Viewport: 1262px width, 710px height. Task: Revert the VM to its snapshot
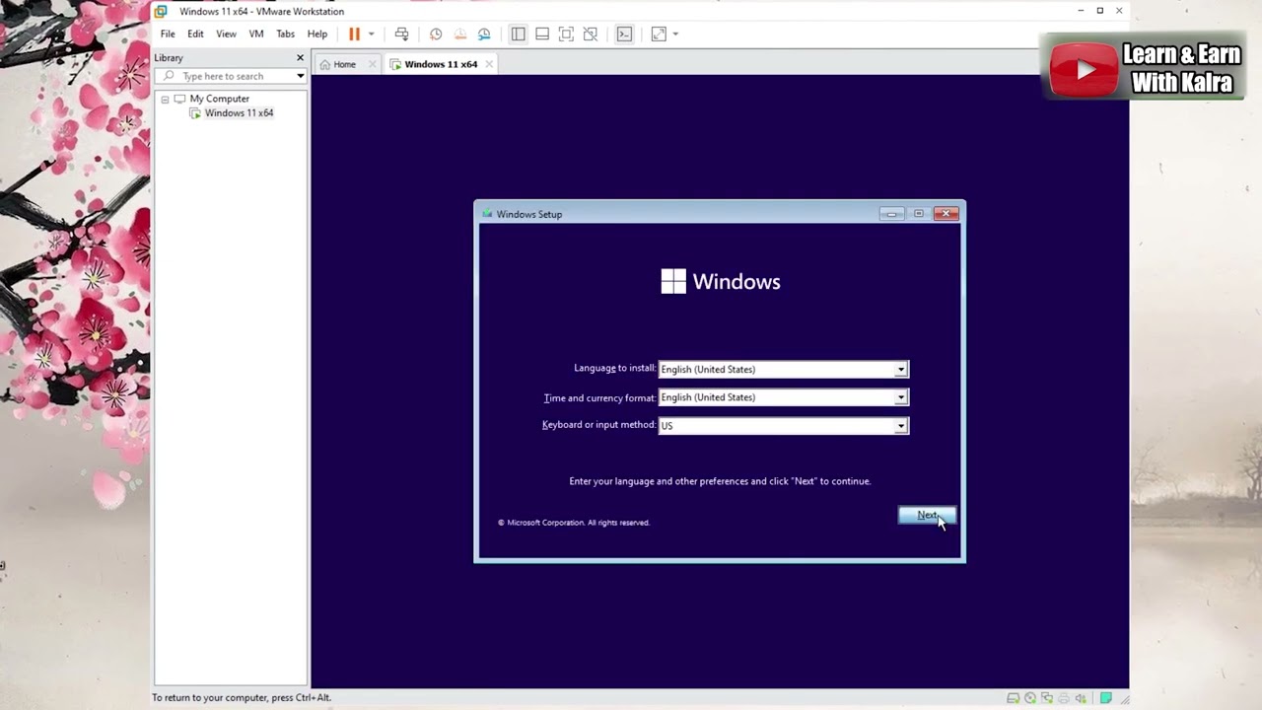[x=459, y=35]
